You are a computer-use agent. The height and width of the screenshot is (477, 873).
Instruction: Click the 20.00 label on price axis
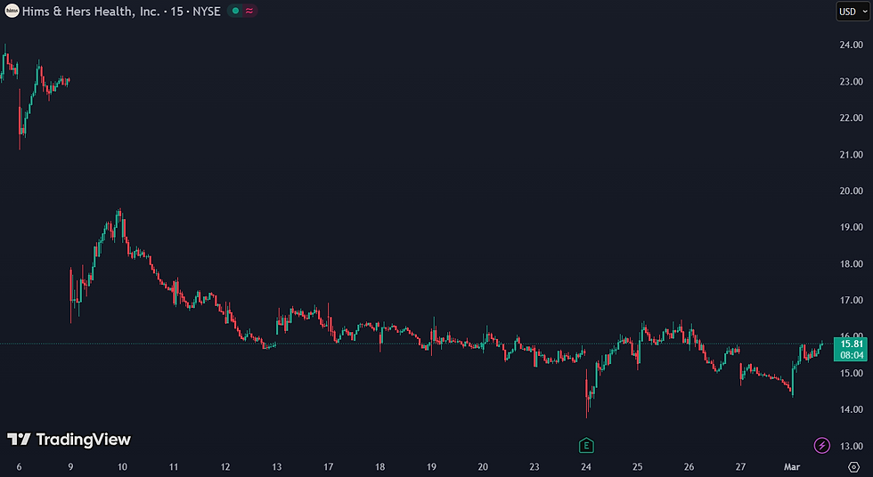852,190
